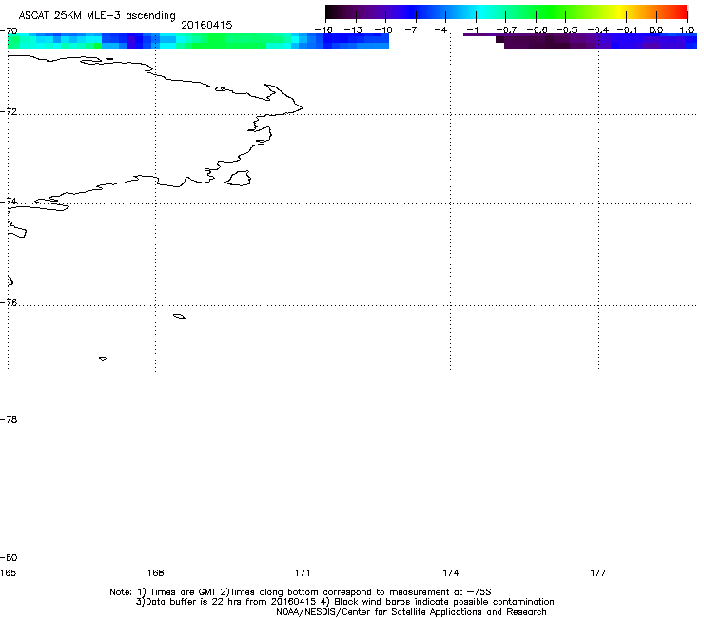
Task: Click the note line '3)Data buffer is 22 hrs'
Action: pyautogui.click(x=344, y=602)
